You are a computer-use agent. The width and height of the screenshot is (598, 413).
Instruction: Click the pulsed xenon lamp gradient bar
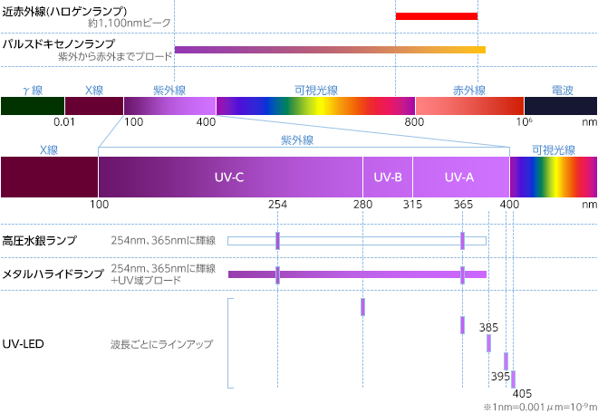tap(330, 50)
